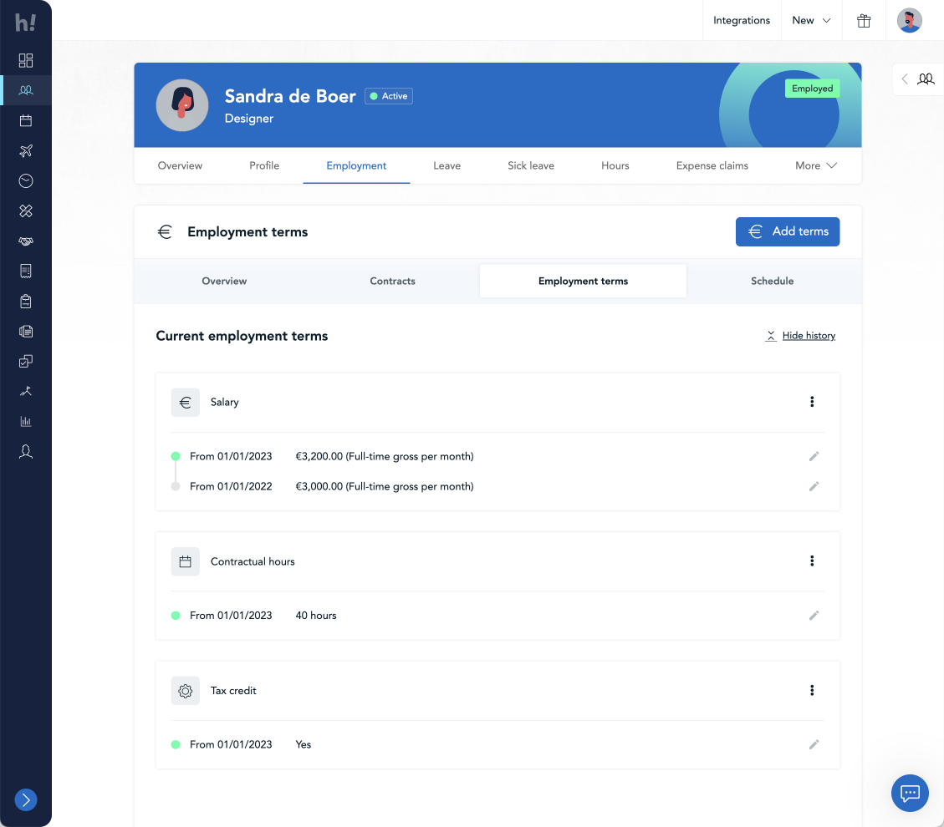Click the Add terms button
Viewport: 944px width, 827px height.
(787, 231)
